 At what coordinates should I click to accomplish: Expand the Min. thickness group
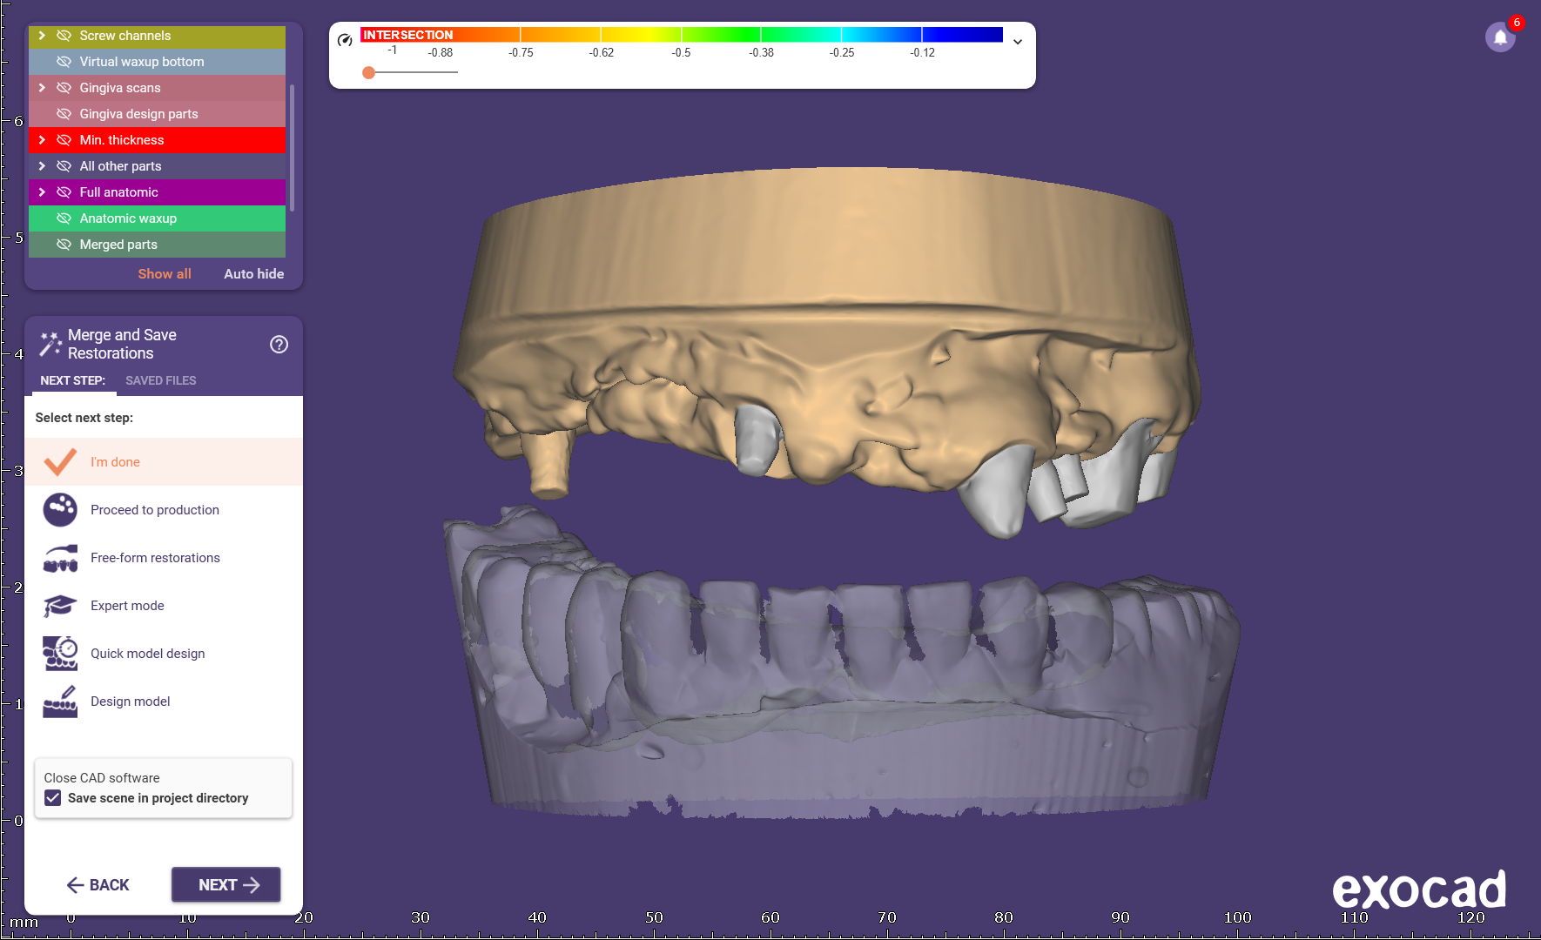42,140
